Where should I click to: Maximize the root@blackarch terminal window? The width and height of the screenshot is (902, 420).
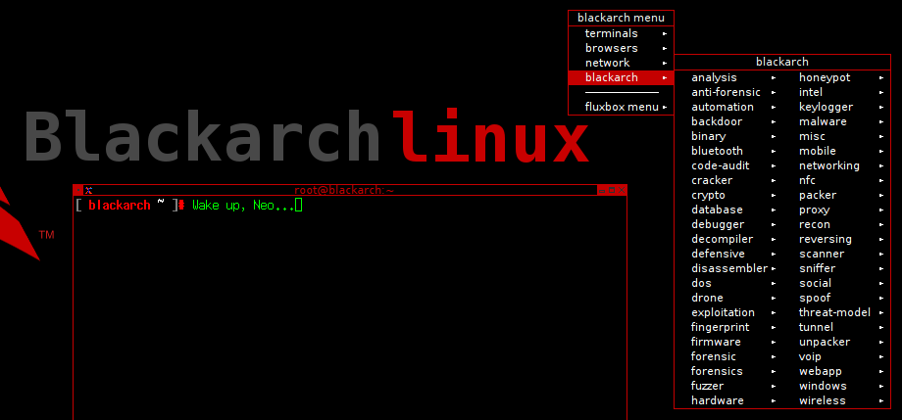pyautogui.click(x=612, y=190)
